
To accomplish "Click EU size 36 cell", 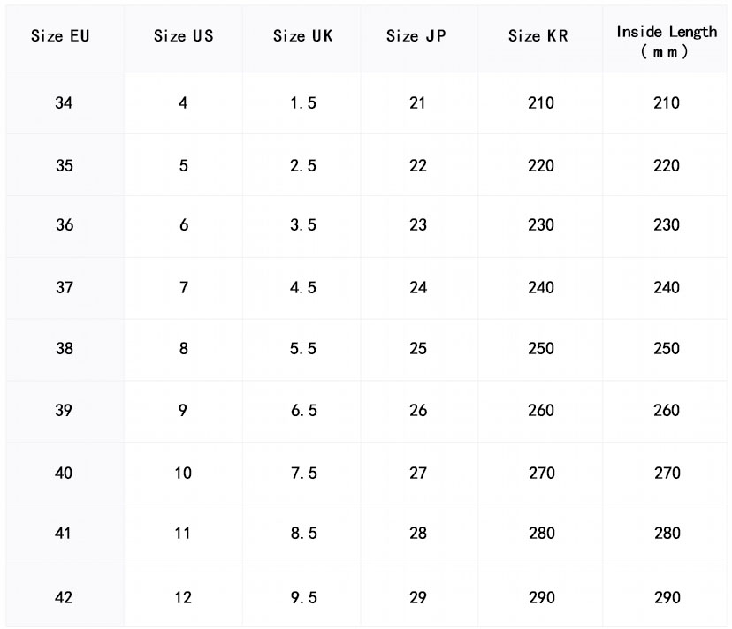I will pos(64,224).
